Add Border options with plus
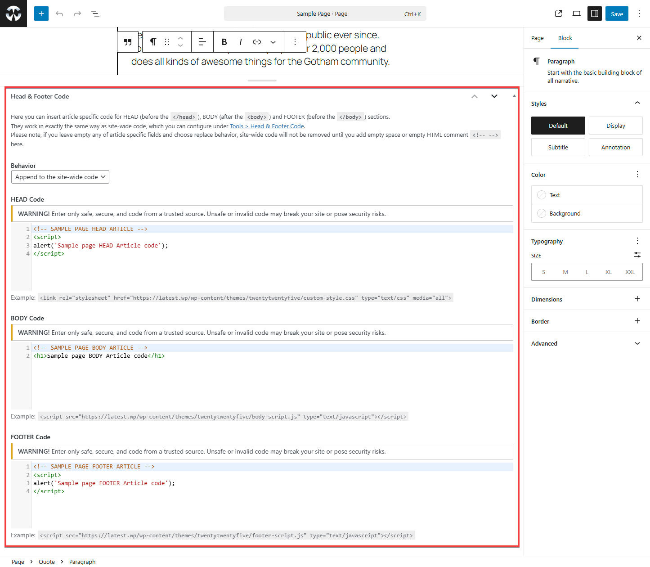Viewport: 650px width, 567px height. tap(637, 321)
